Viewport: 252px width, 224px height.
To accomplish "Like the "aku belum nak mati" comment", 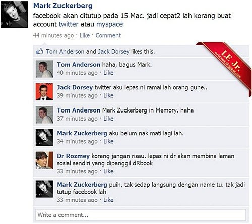I will coord(108,141).
